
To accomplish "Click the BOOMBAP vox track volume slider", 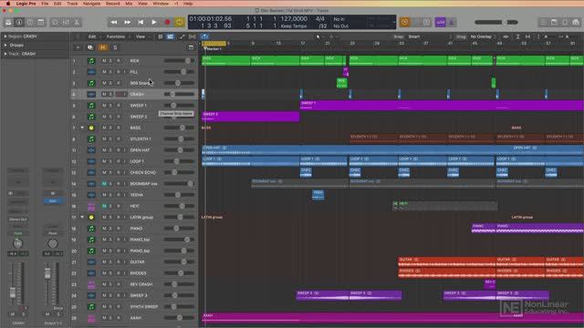I will (x=180, y=184).
